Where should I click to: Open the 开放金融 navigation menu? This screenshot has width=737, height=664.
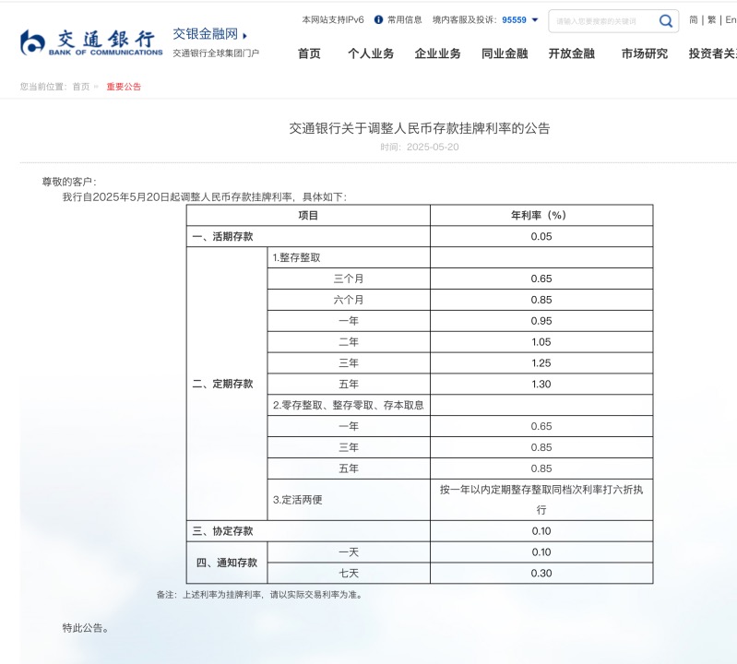click(572, 53)
